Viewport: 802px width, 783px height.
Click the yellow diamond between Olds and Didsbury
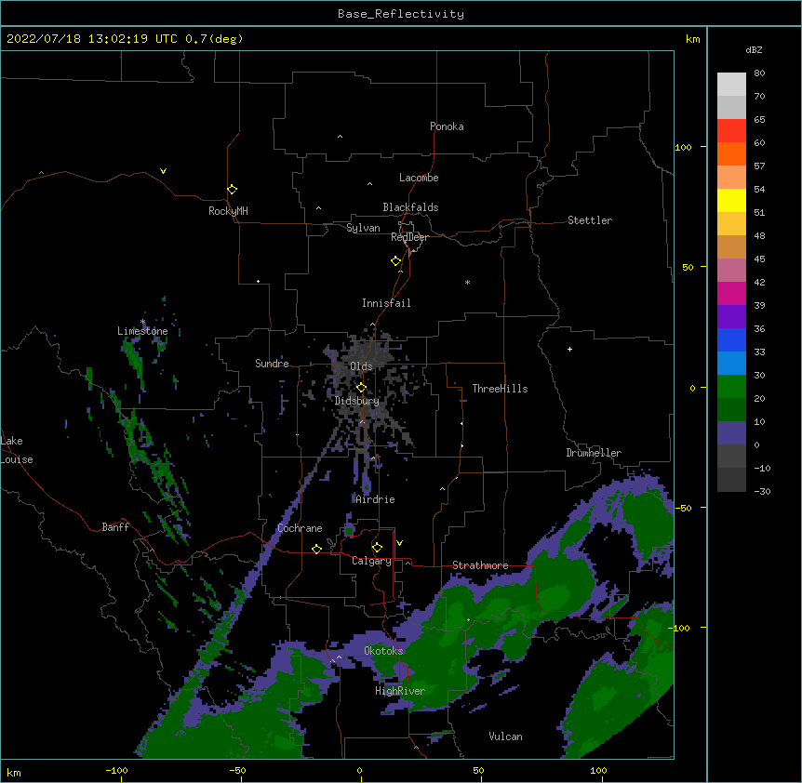coord(362,388)
